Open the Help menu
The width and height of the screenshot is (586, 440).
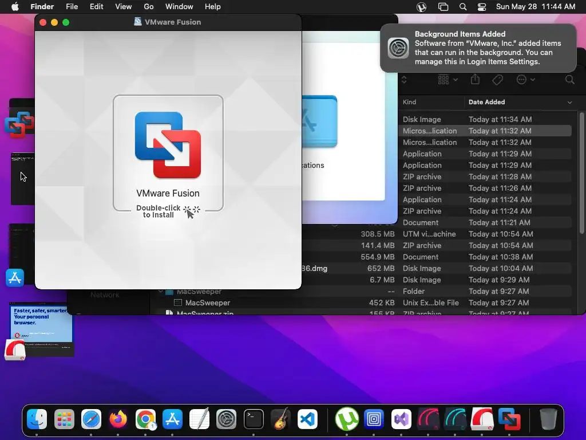tap(213, 7)
